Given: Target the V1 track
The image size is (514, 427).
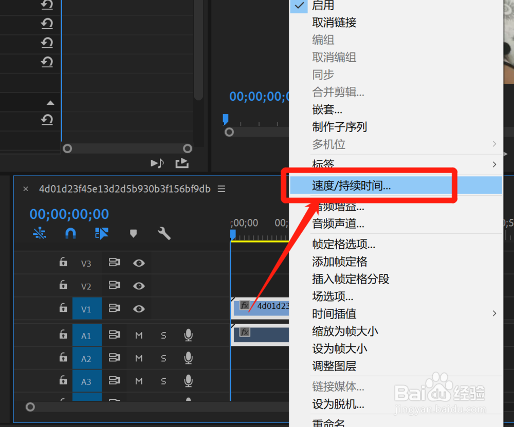Looking at the screenshot, I should 87,308.
